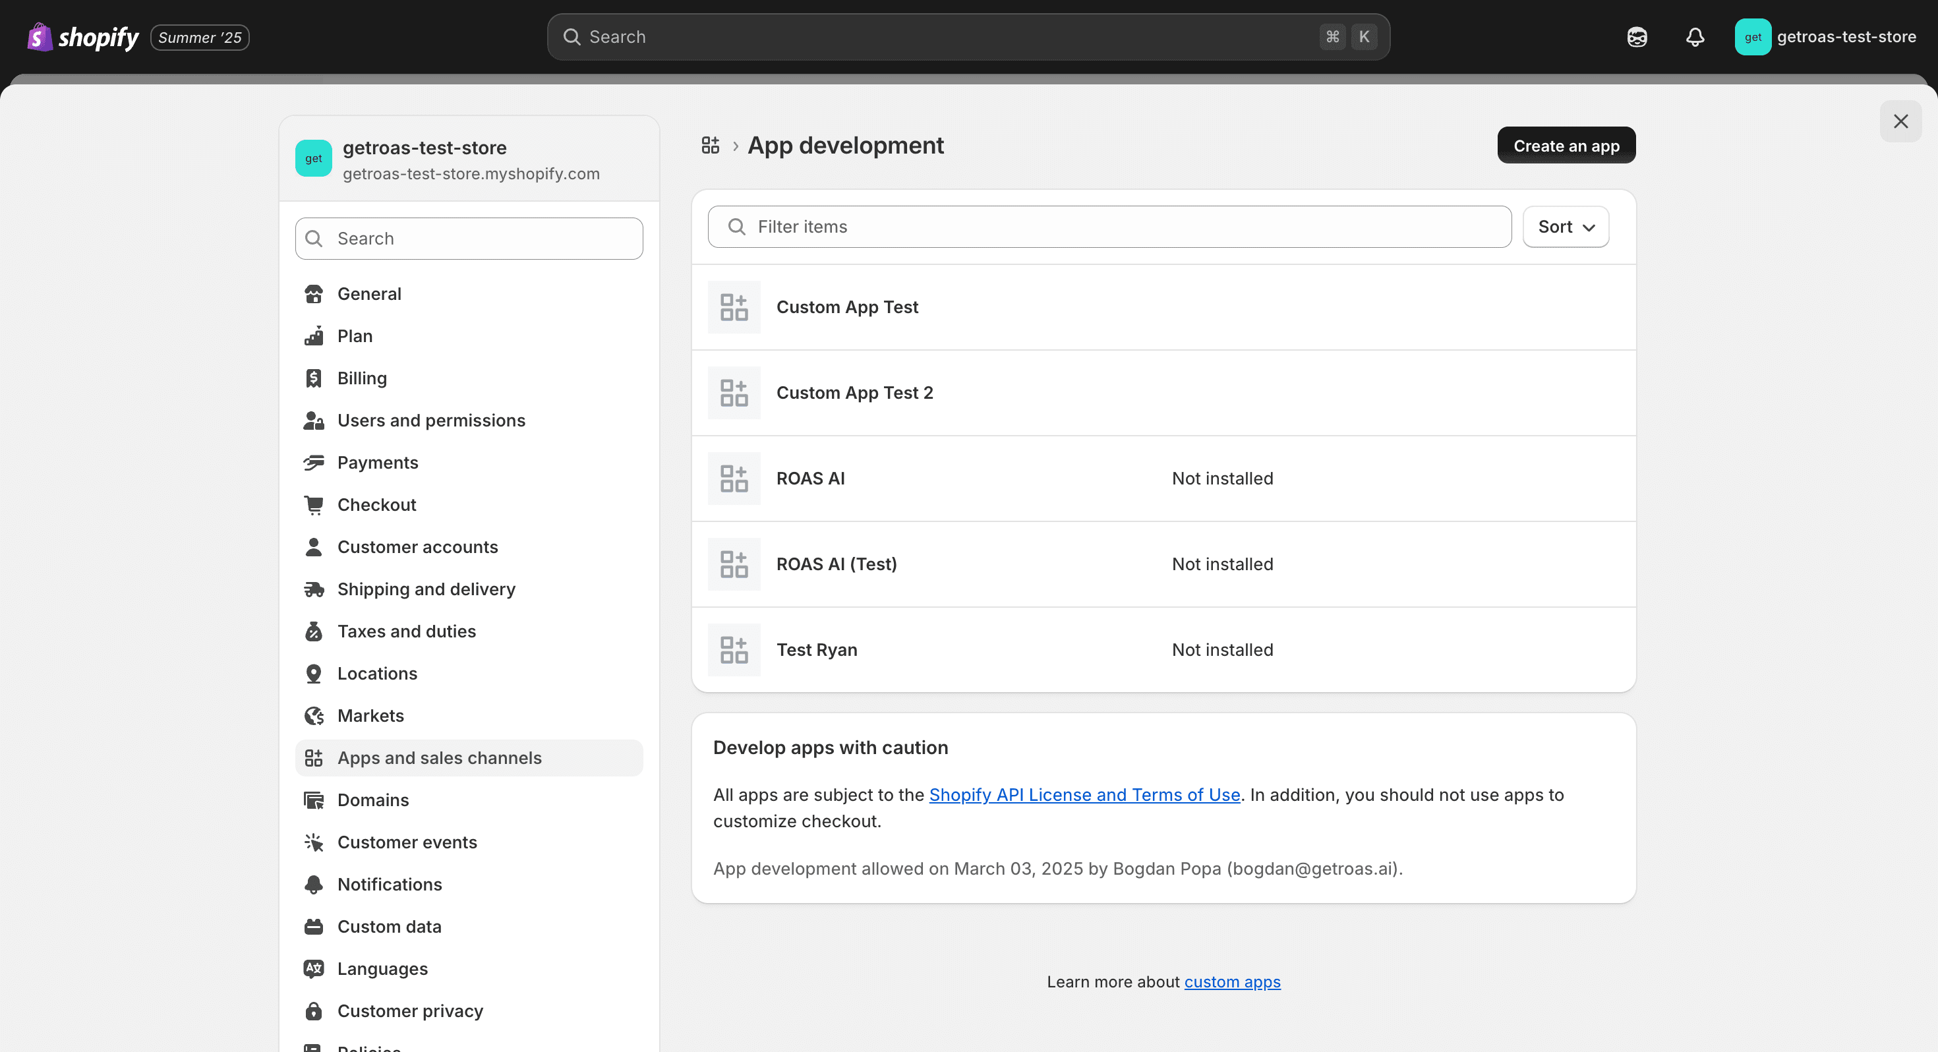Screen dimensions: 1938x1052
Task: Open General settings
Action: [x=469, y=294]
